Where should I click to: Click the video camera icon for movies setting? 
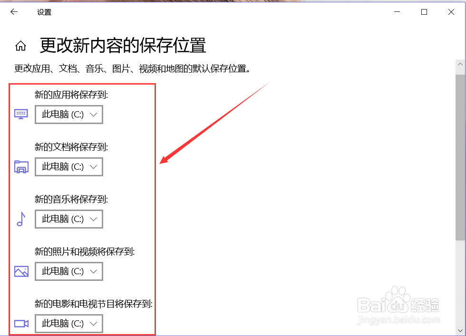coord(20,323)
